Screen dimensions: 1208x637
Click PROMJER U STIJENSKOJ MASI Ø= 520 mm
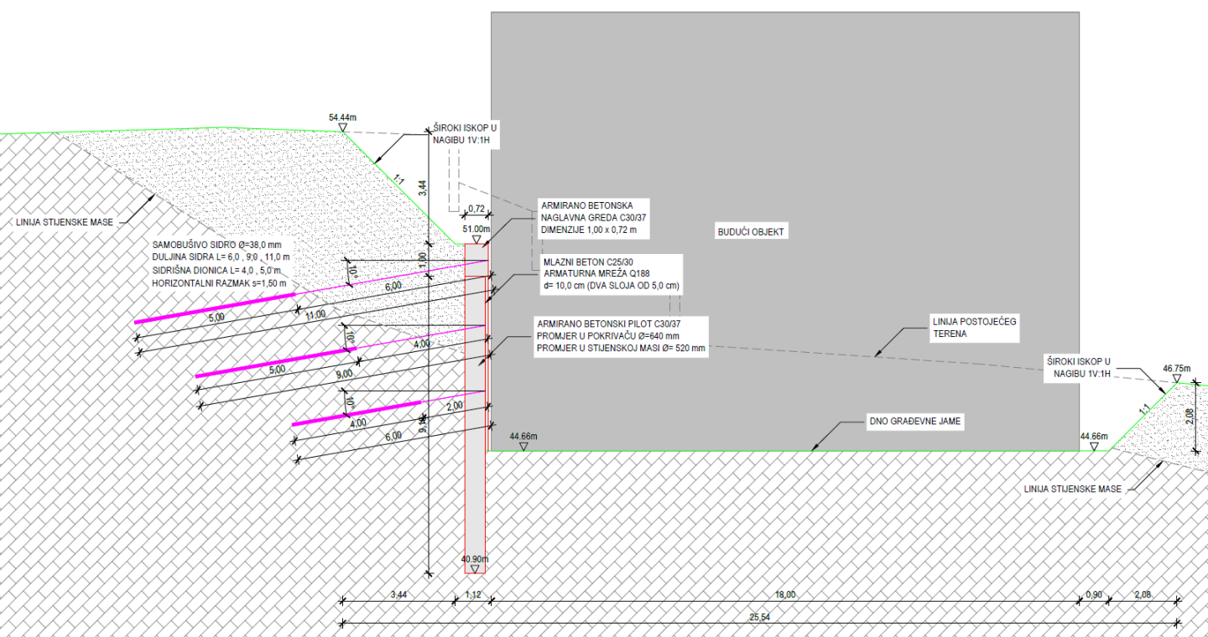point(622,349)
